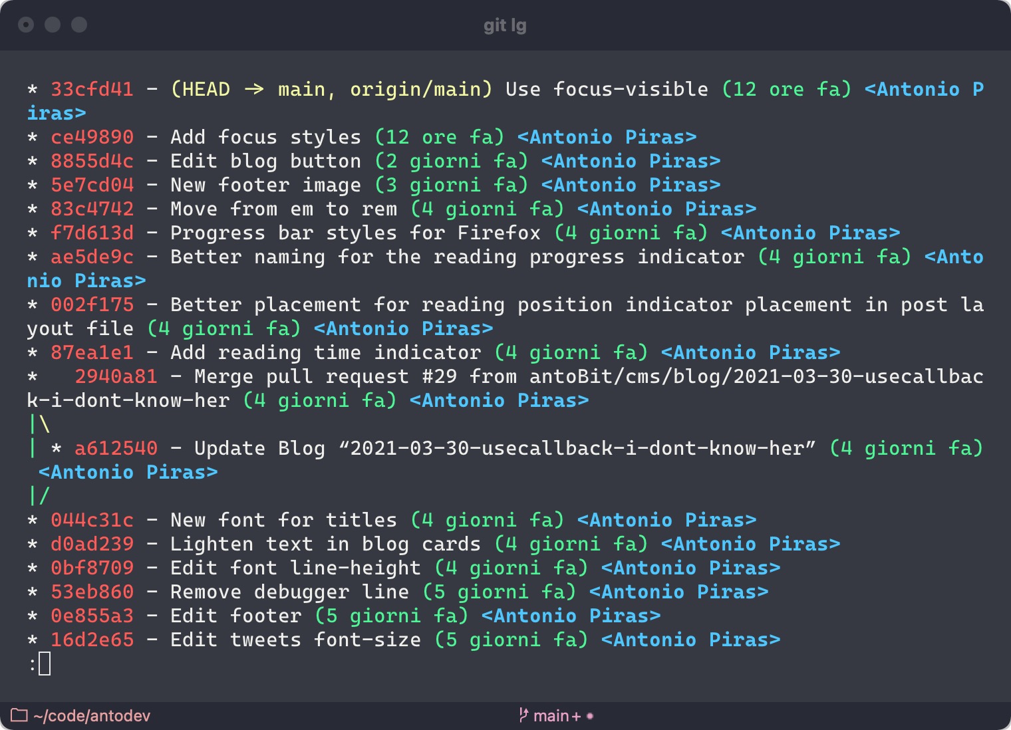The height and width of the screenshot is (730, 1011).
Task: Click commit message New footer image
Action: (266, 185)
